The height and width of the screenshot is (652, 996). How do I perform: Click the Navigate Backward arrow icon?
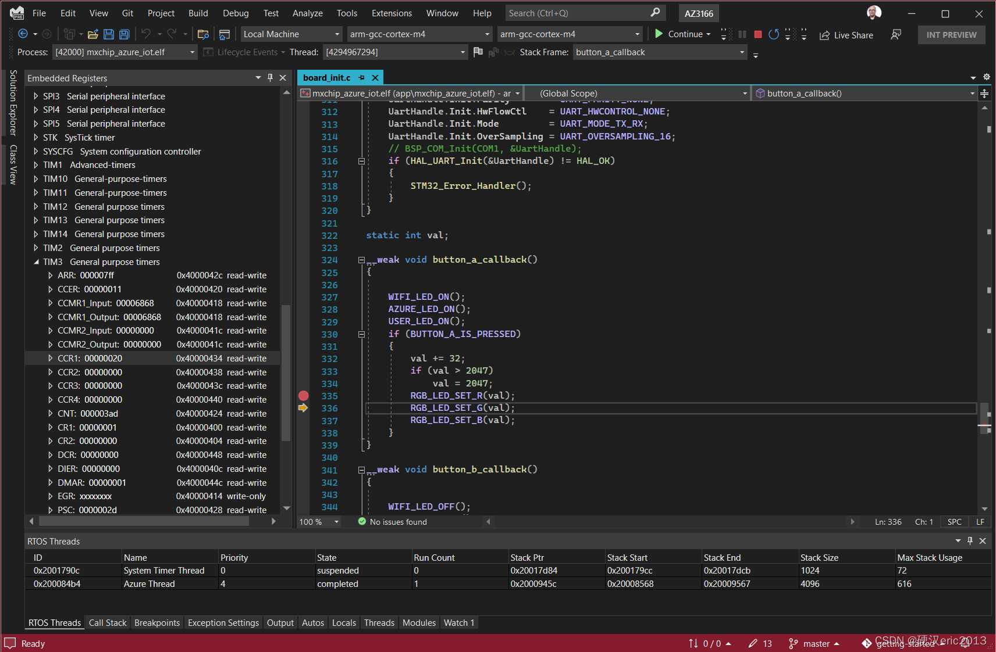(x=23, y=34)
